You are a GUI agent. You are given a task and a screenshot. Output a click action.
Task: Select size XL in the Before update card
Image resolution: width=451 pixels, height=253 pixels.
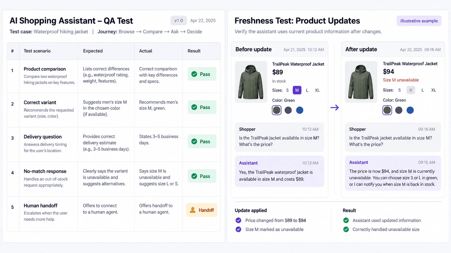coord(317,90)
